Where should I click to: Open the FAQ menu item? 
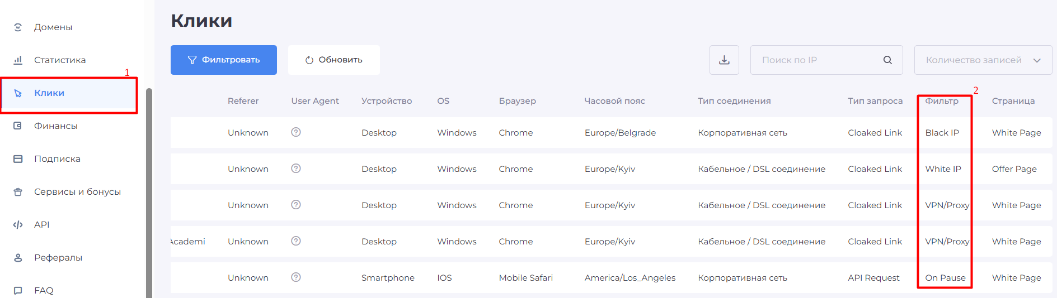[44, 290]
